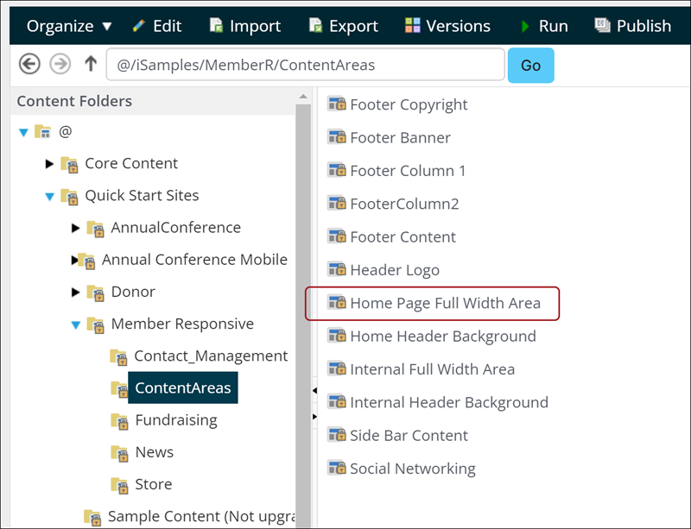Collapse the @ root folder
The image size is (691, 529).
(24, 132)
